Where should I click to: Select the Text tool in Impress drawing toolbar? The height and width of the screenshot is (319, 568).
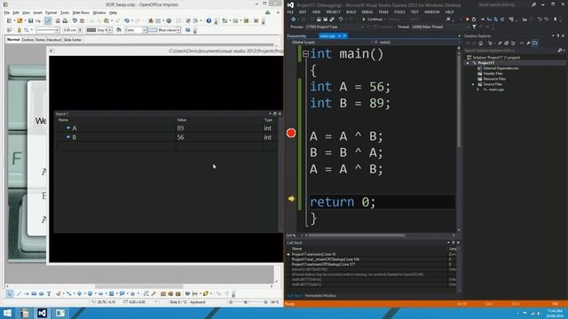point(49,293)
